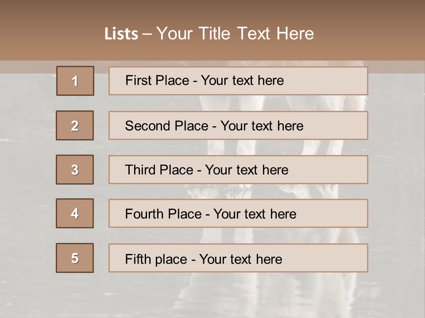Screen dimensions: 425x318
Task: Click the dash in the slide title
Action: click(x=147, y=34)
